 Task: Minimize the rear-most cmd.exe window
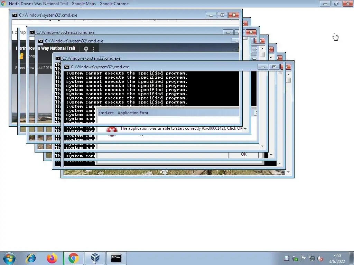pos(211,15)
